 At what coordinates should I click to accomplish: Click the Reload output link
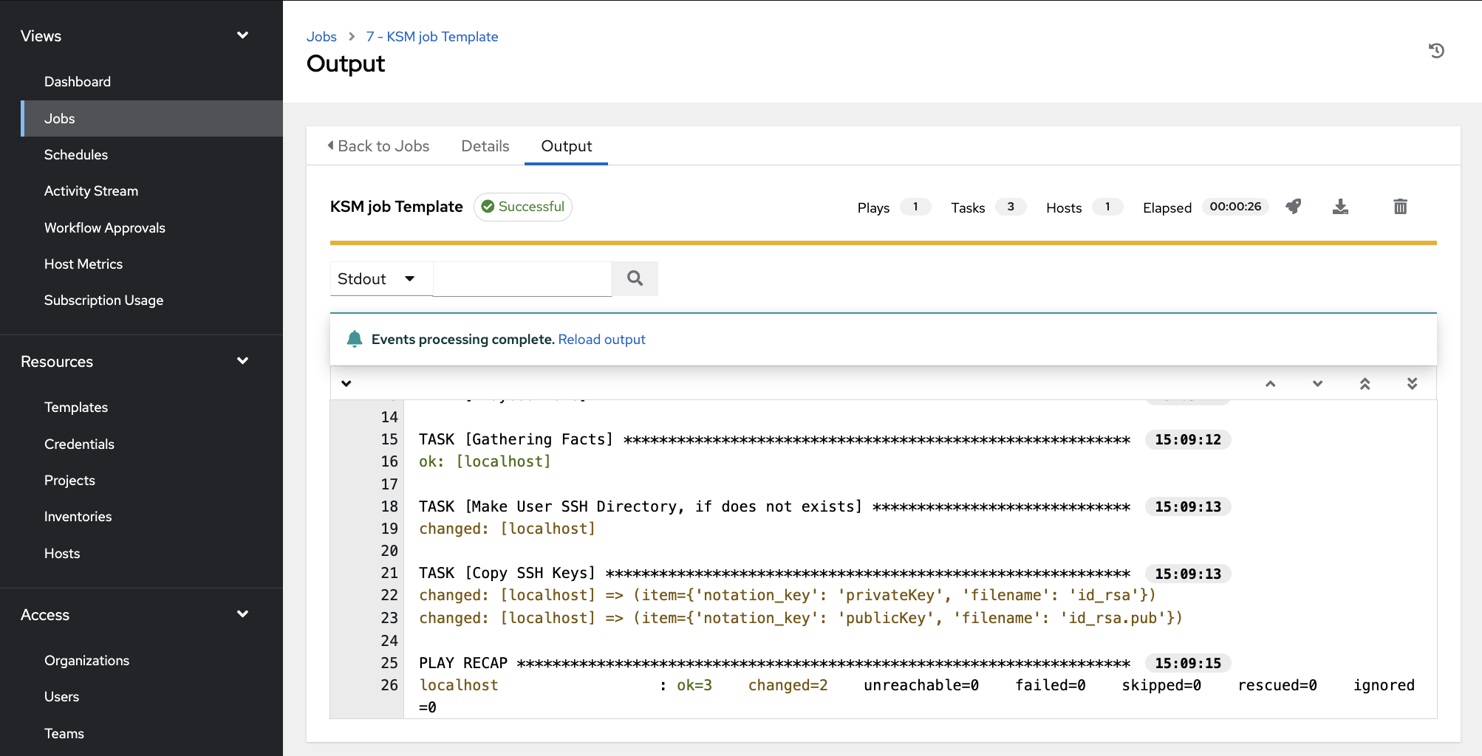pyautogui.click(x=601, y=340)
